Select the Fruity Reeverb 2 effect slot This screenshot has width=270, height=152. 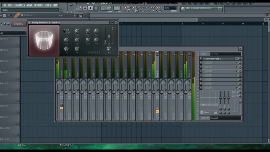coord(218,58)
